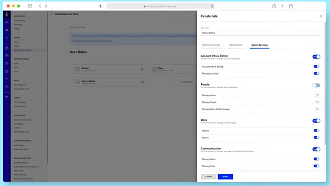330x186 pixels.
Task: Click the Nextiva logo icon in sidebar
Action: pos(6,14)
